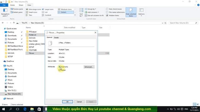The height and width of the screenshot is (112, 200).
Task: Toggle Item check boxes
Action: tap(107, 9)
